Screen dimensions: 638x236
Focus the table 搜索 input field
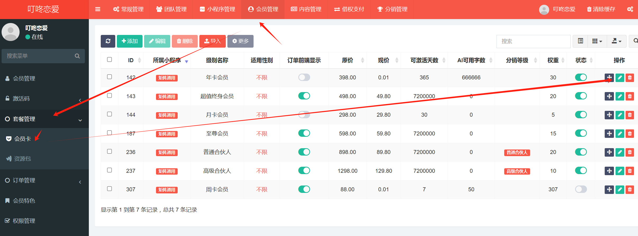(533, 41)
